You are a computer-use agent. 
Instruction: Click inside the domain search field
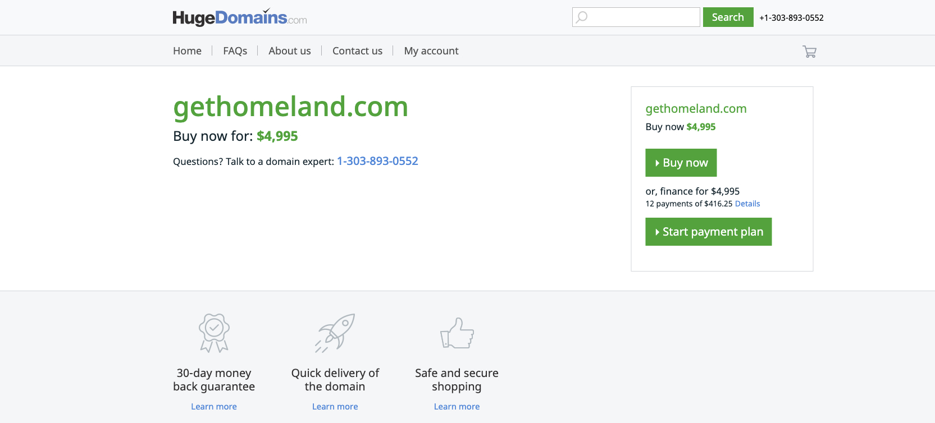tap(636, 17)
